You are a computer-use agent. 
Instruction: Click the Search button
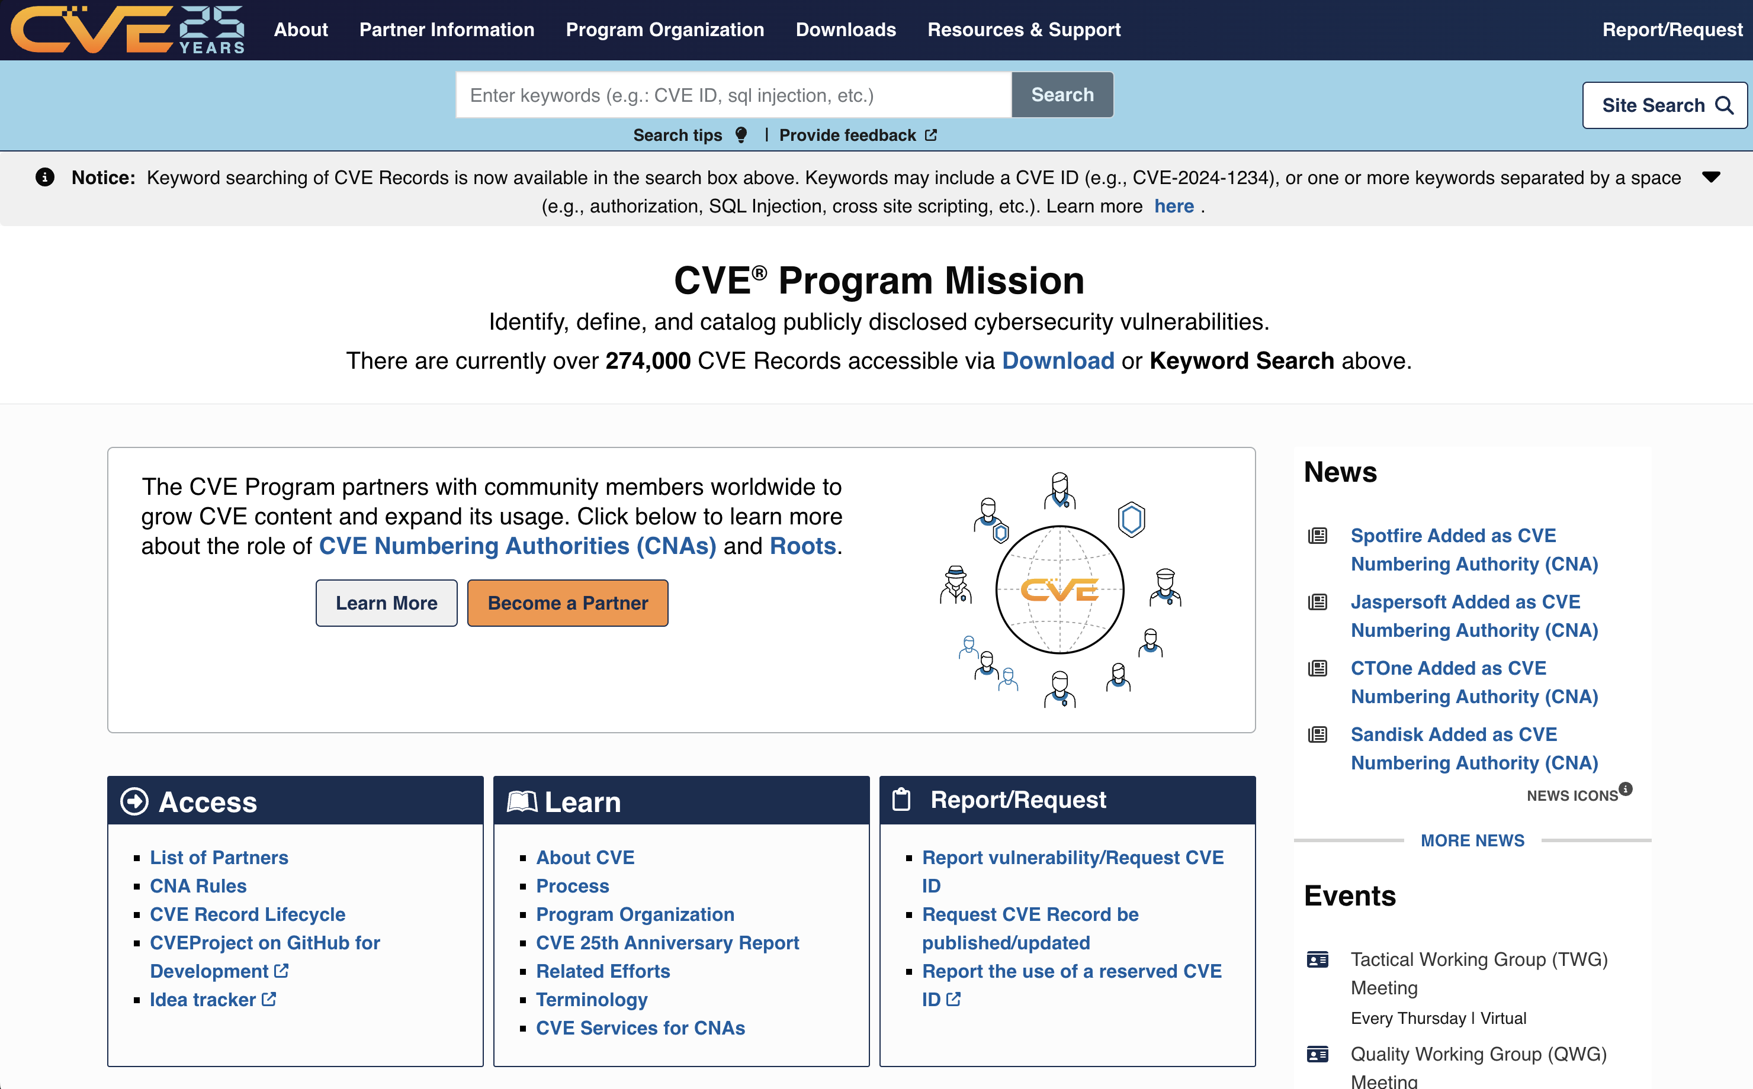[x=1062, y=95]
